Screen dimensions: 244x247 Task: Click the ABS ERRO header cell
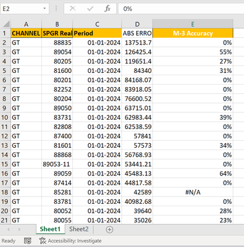137,33
